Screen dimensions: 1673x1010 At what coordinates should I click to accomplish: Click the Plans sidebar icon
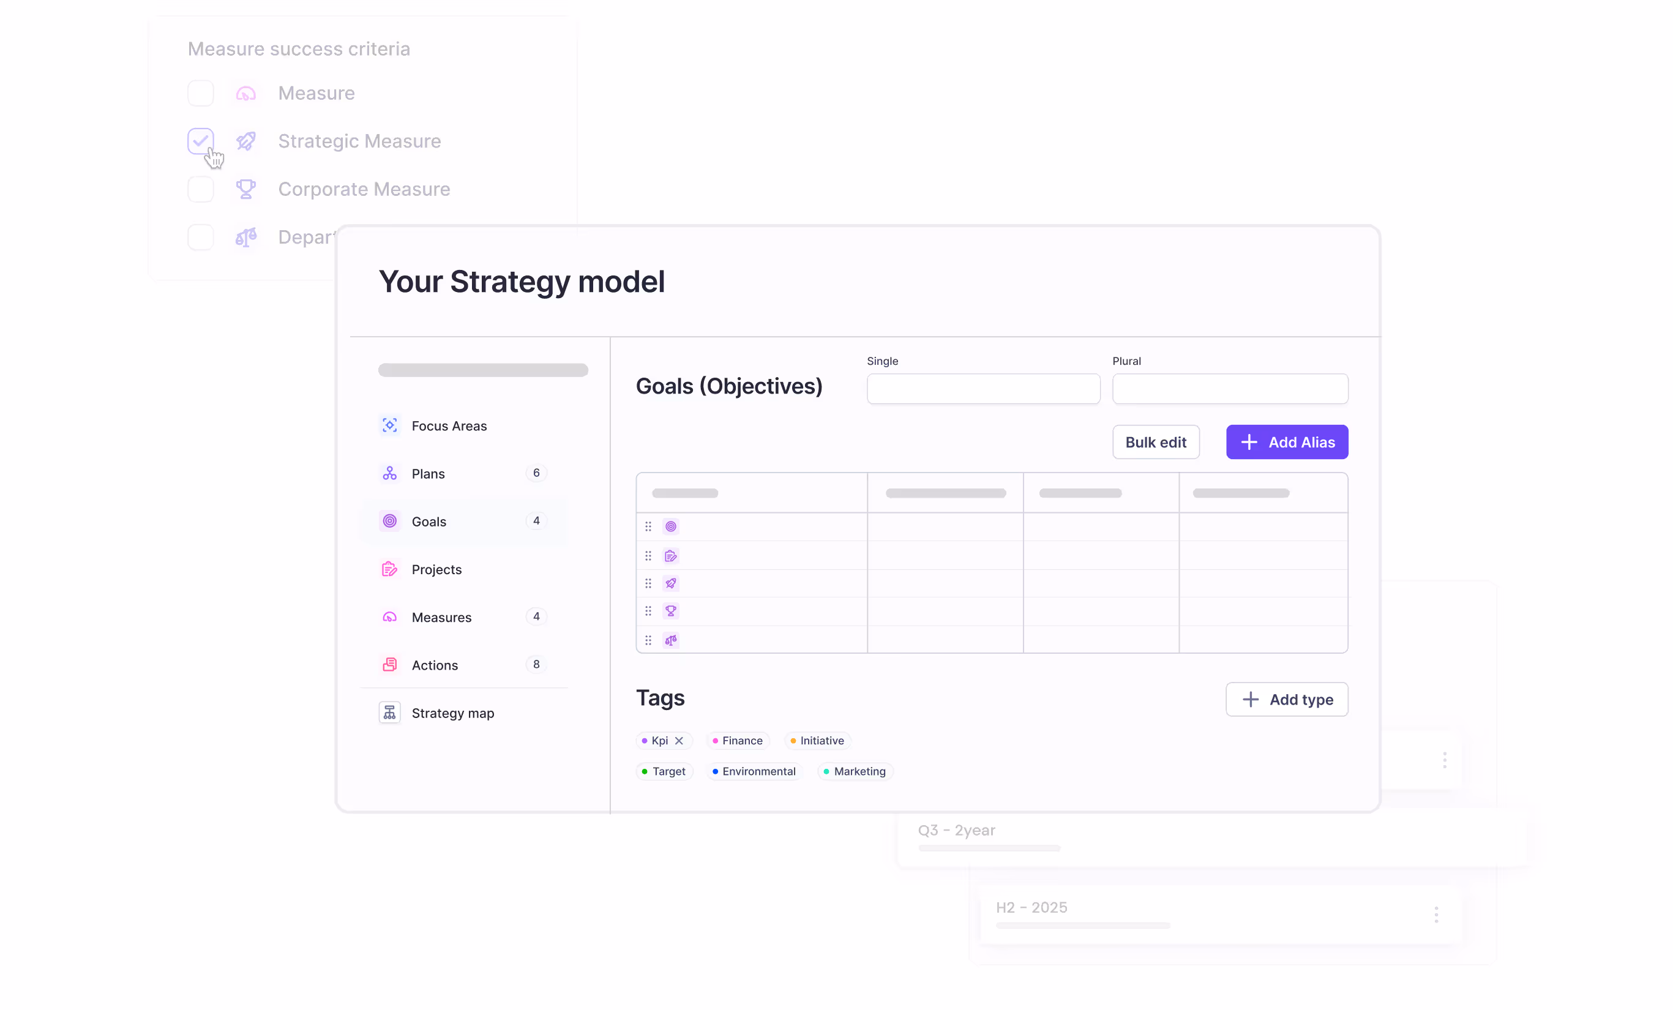[x=389, y=473]
